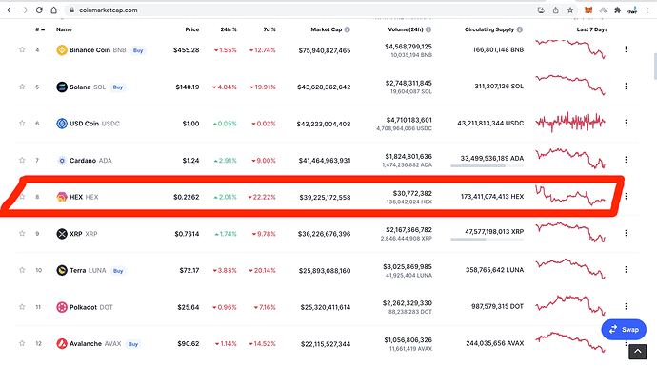This screenshot has height=366, width=657.
Task: Open the three-dot menu for XRP row
Action: click(626, 233)
